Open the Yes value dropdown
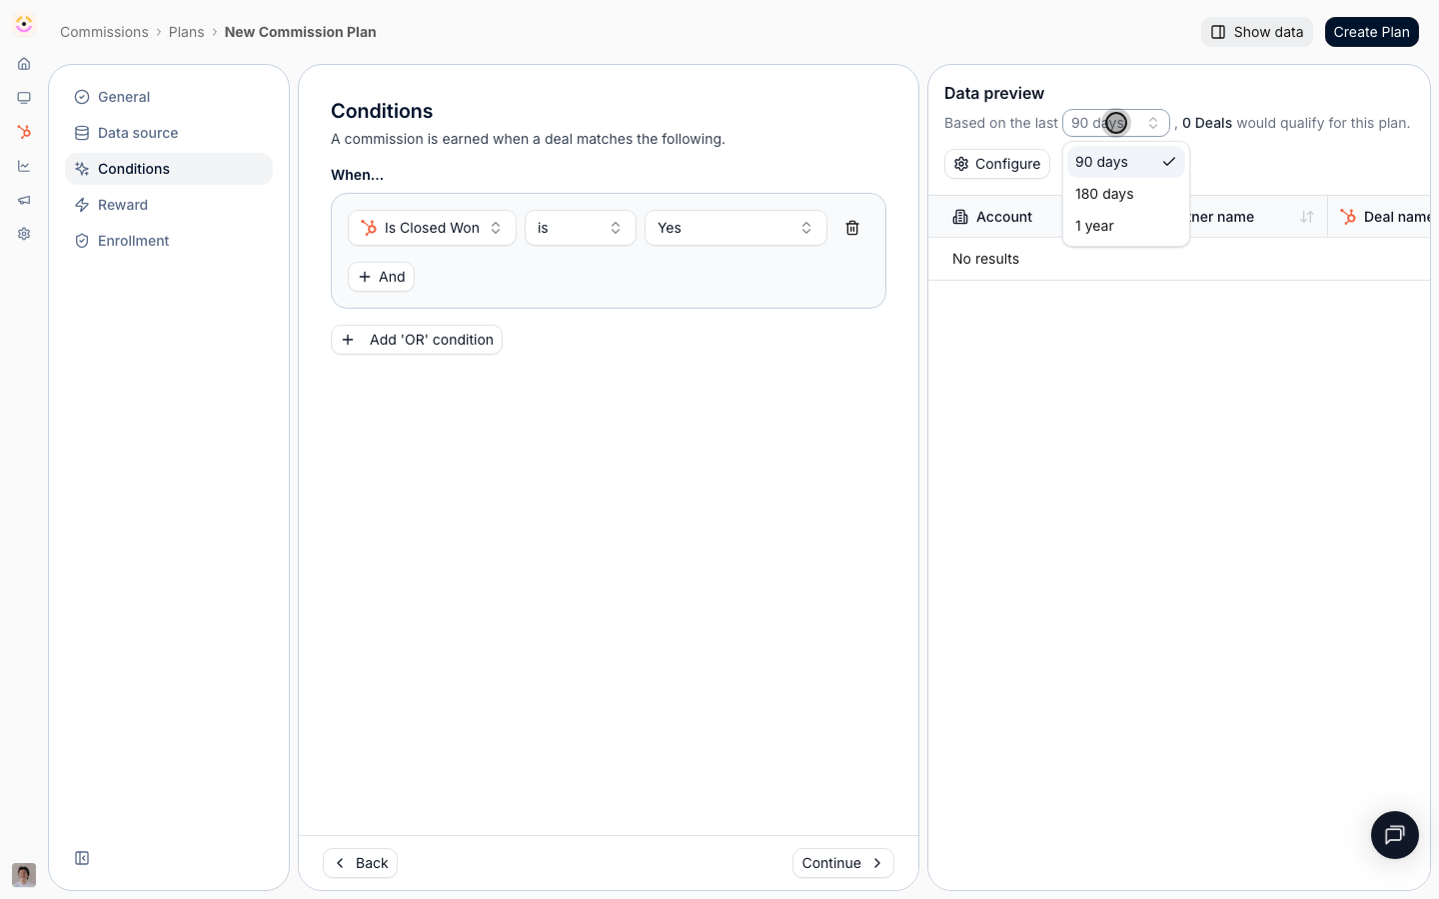Screen dimensions: 1439x899 point(735,228)
